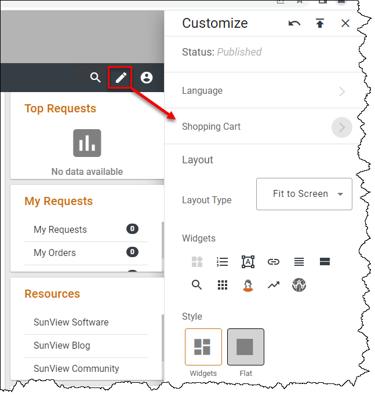Open Shopping Cart settings chevron

(342, 127)
